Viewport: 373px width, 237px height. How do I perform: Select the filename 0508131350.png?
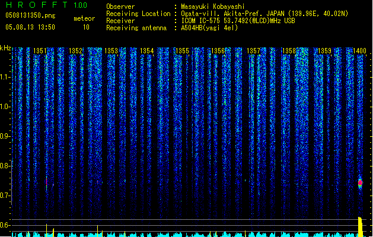pyautogui.click(x=30, y=15)
